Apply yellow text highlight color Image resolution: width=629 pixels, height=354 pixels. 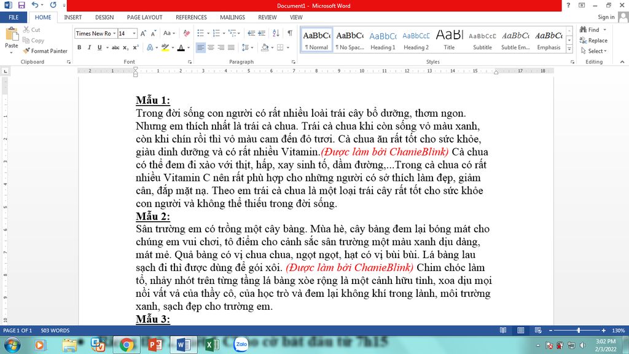pyautogui.click(x=165, y=47)
